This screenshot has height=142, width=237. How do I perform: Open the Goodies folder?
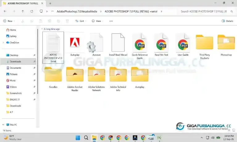point(53,77)
